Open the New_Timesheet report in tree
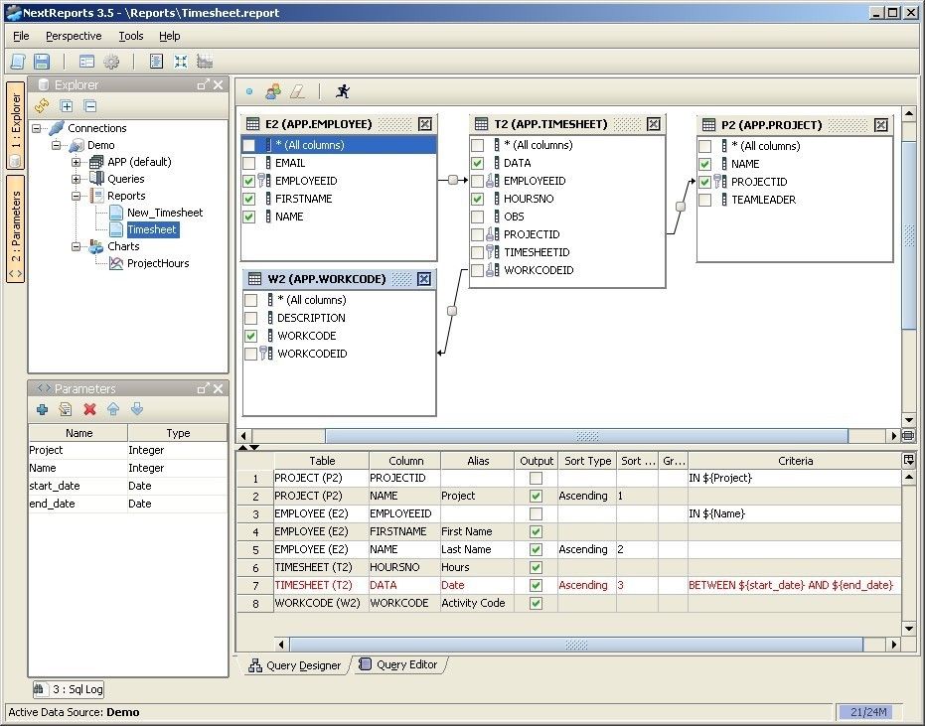The height and width of the screenshot is (726, 925). coord(165,213)
